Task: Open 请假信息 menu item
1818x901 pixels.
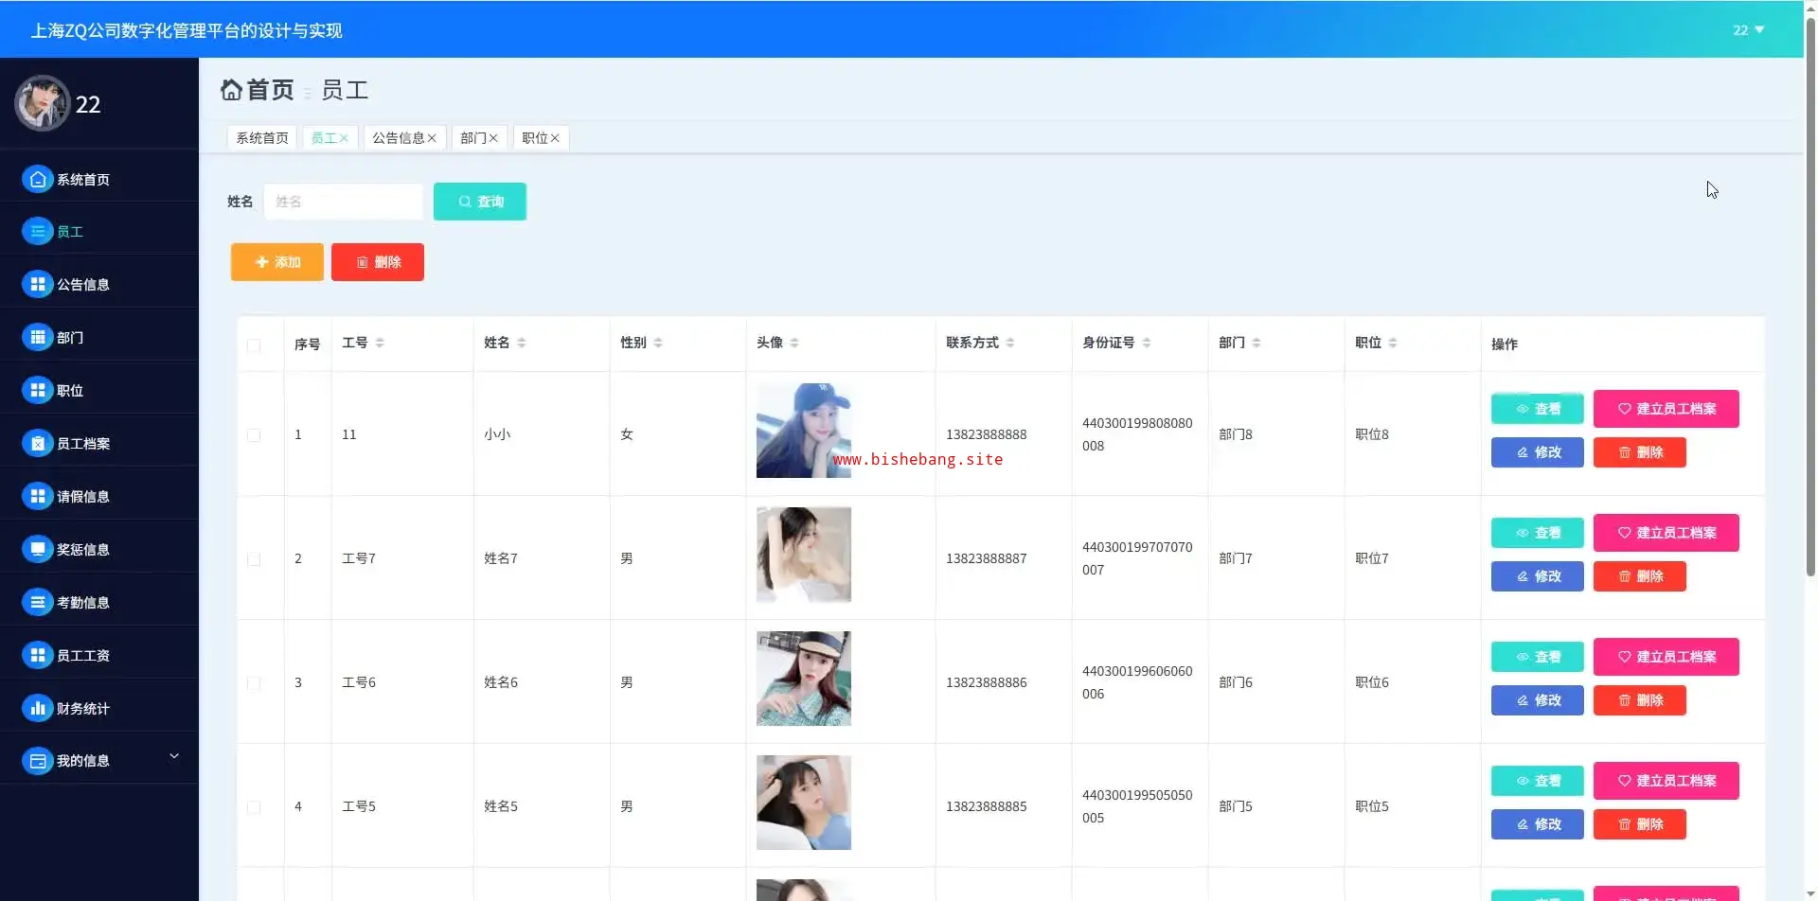Action: pos(99,496)
